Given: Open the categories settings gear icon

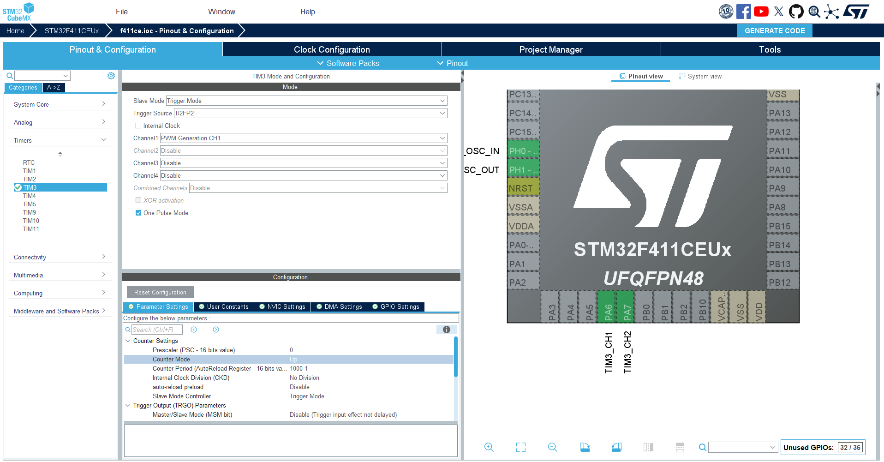Looking at the screenshot, I should click(111, 76).
